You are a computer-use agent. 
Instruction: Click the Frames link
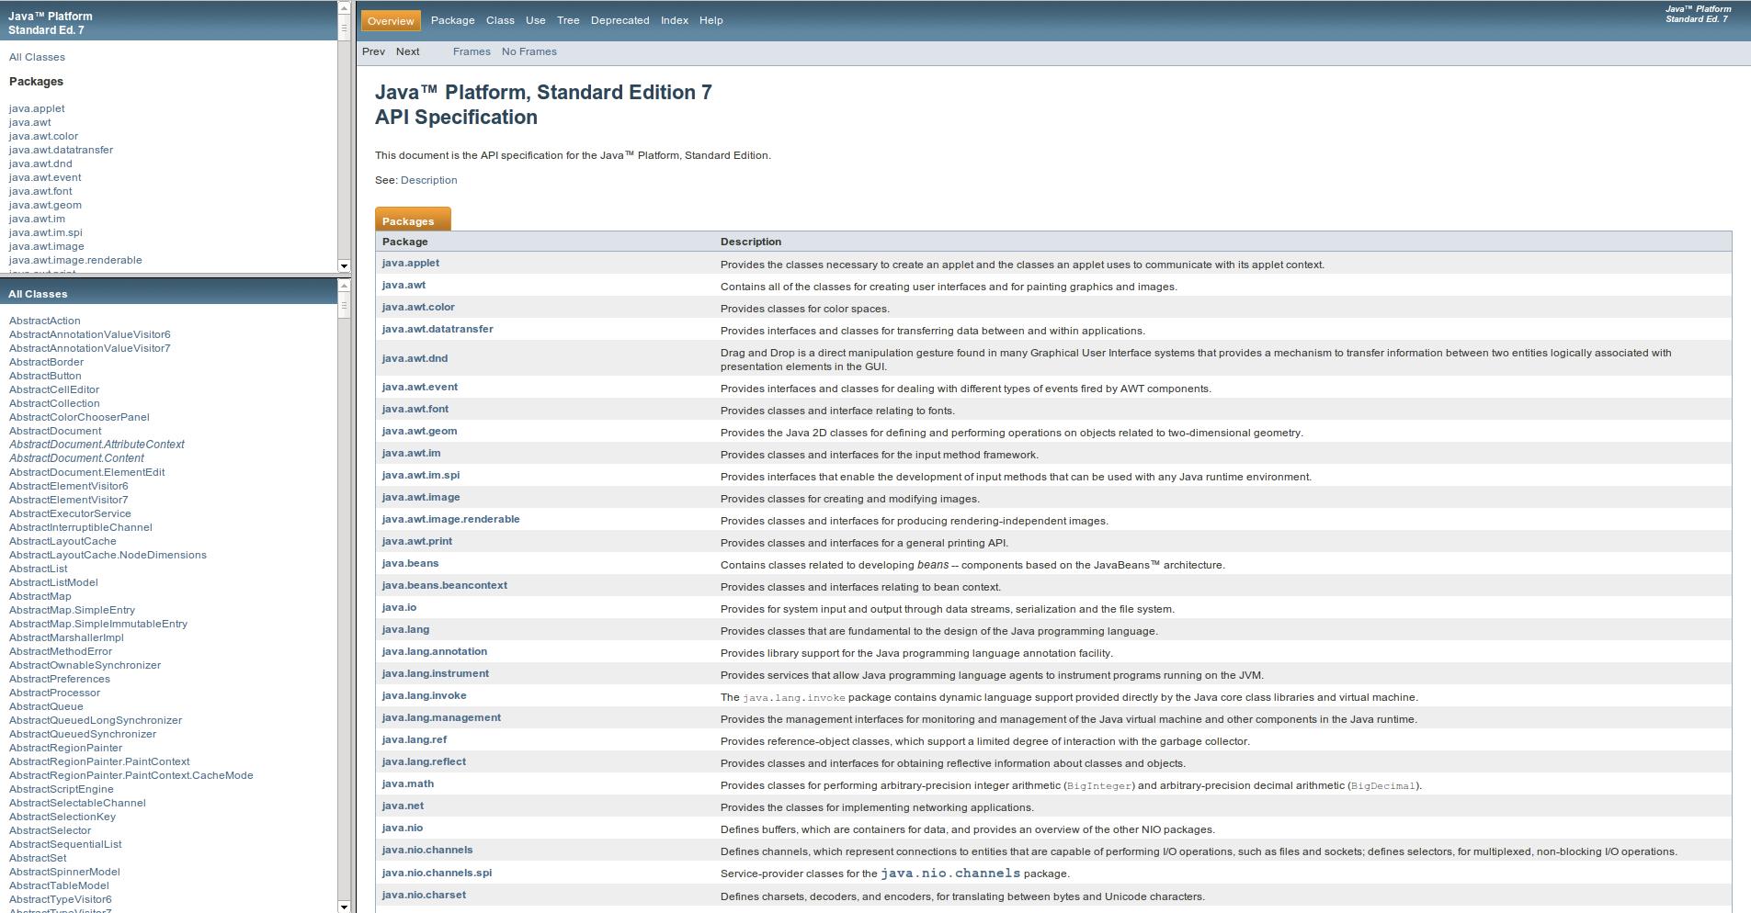point(472,51)
